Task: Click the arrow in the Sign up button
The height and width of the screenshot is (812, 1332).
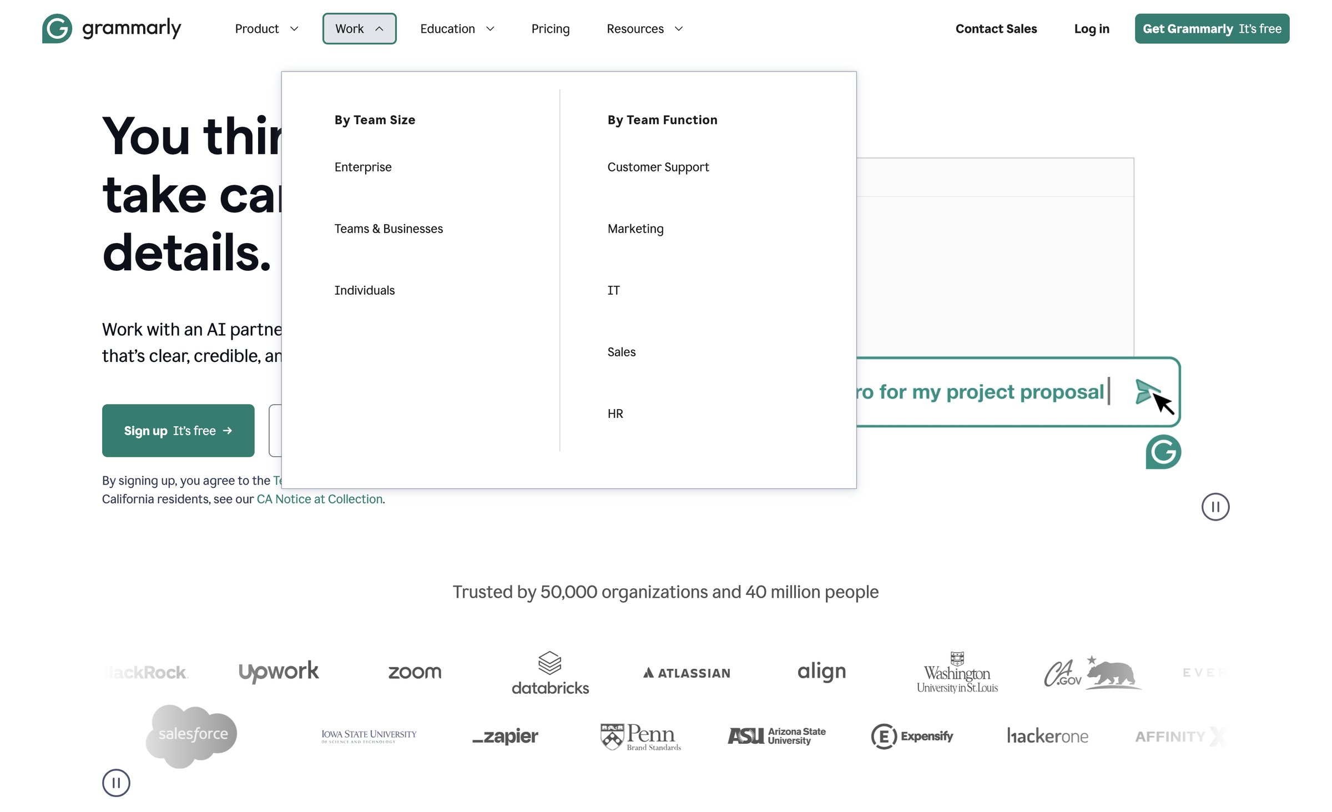Action: 228,431
